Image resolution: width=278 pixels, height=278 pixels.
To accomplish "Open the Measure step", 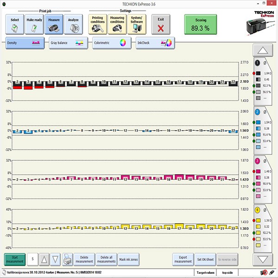I will click(54, 25).
